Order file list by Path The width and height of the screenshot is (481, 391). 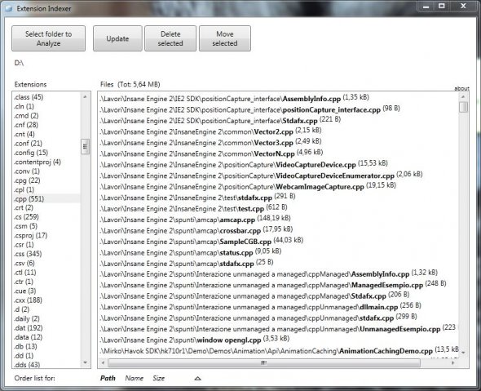point(108,378)
